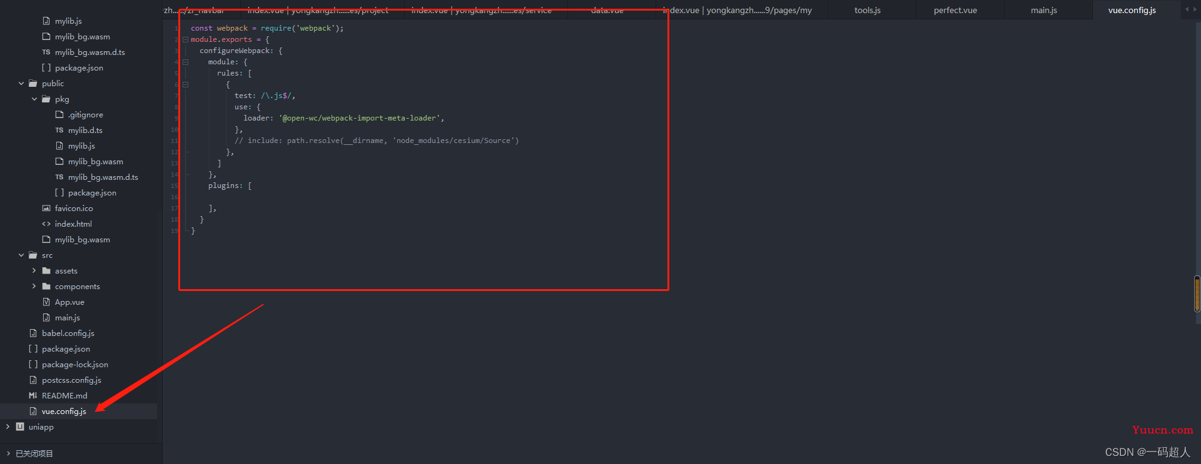
Task: Fold the module.exports block at line 2
Action: (186, 40)
